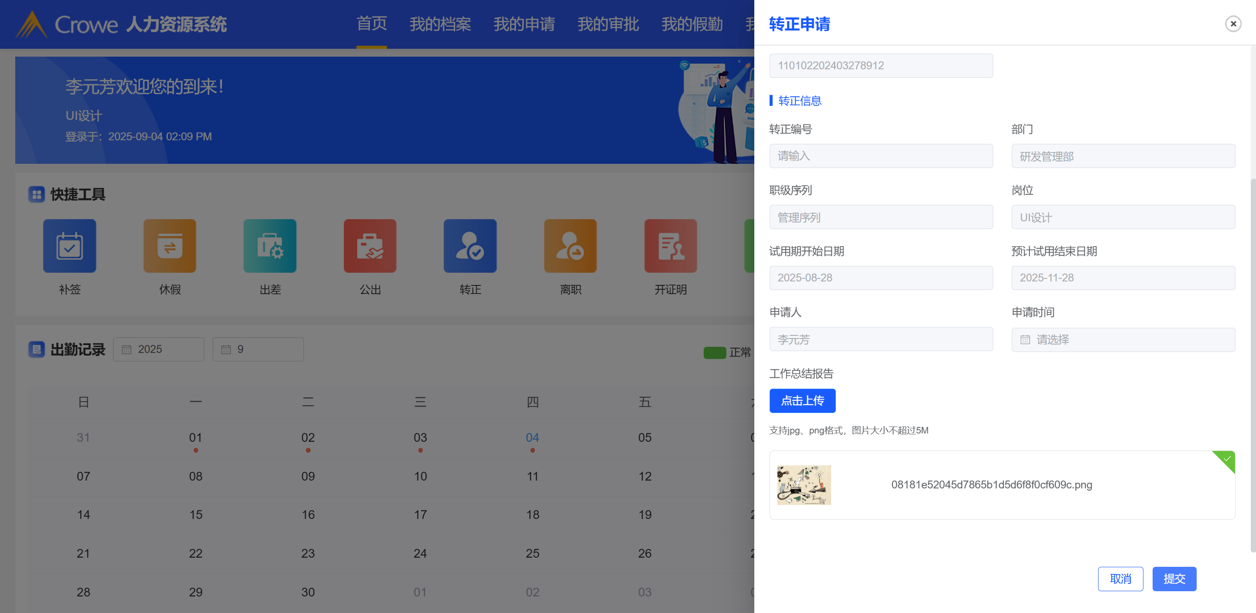The width and height of the screenshot is (1256, 613).
Task: Open the month 9 selector
Action: (258, 349)
